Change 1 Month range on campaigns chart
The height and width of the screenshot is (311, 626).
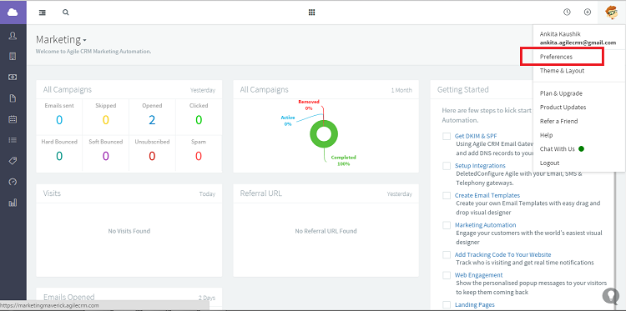tap(401, 91)
